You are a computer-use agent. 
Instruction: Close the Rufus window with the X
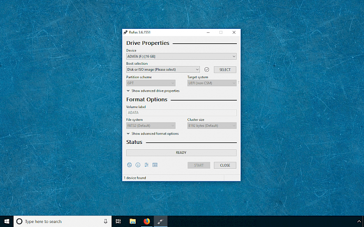[234, 32]
